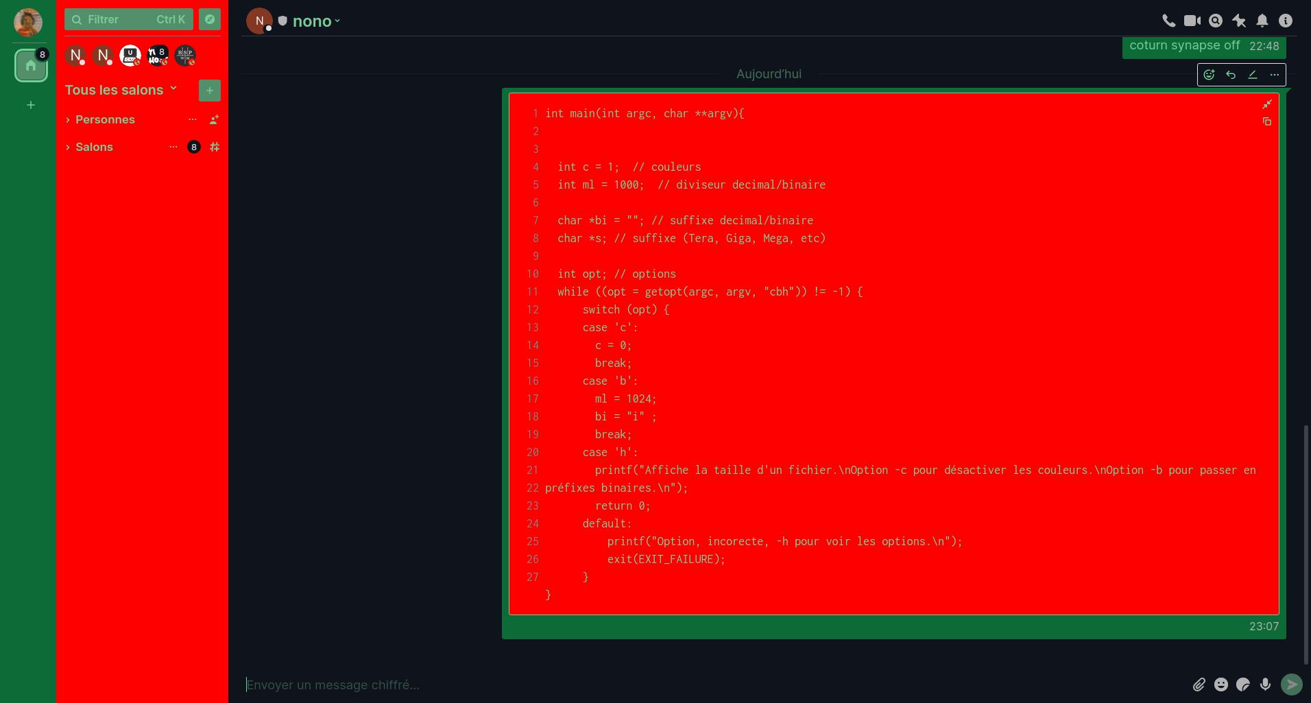The height and width of the screenshot is (703, 1311).
Task: Copy the code block contents
Action: pyautogui.click(x=1266, y=121)
